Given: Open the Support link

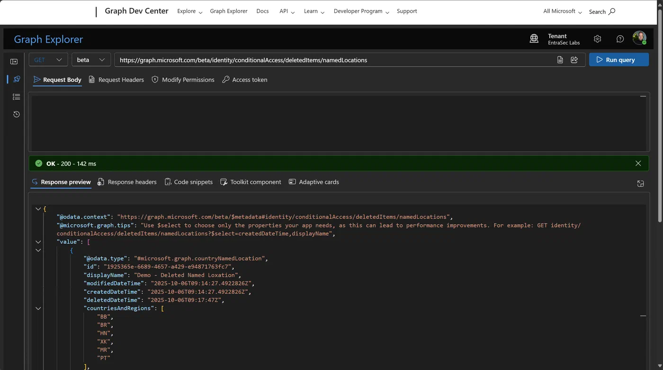Looking at the screenshot, I should click(407, 11).
